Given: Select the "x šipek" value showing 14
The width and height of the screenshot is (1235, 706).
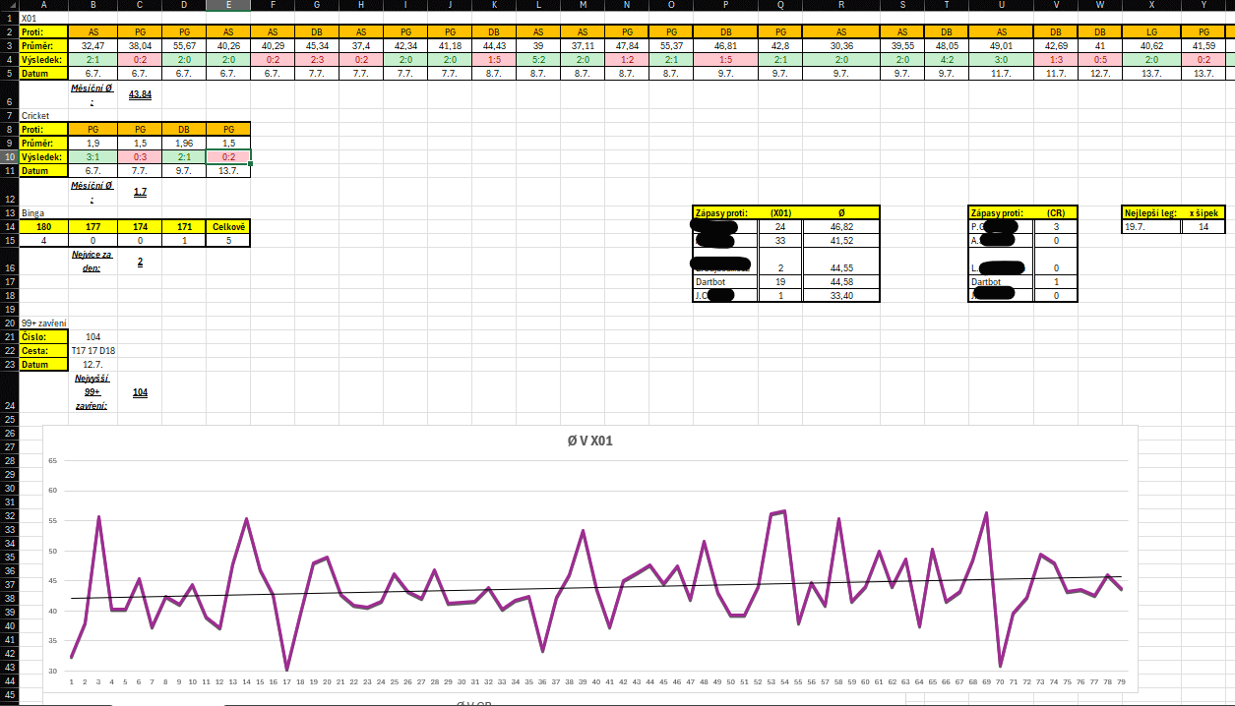Looking at the screenshot, I should (x=1205, y=224).
